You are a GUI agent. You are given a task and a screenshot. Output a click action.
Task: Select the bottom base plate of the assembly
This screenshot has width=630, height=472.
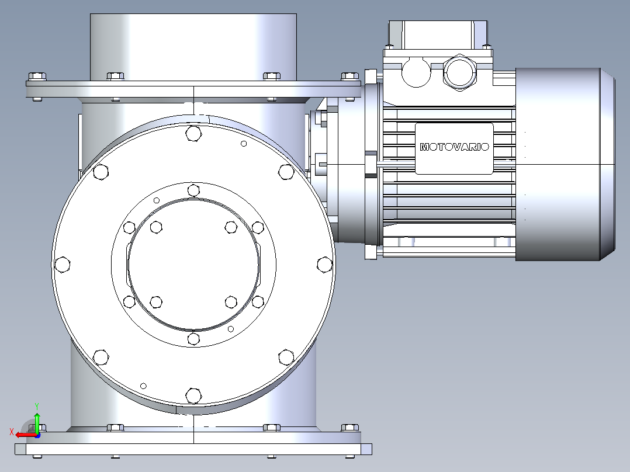coord(193,449)
